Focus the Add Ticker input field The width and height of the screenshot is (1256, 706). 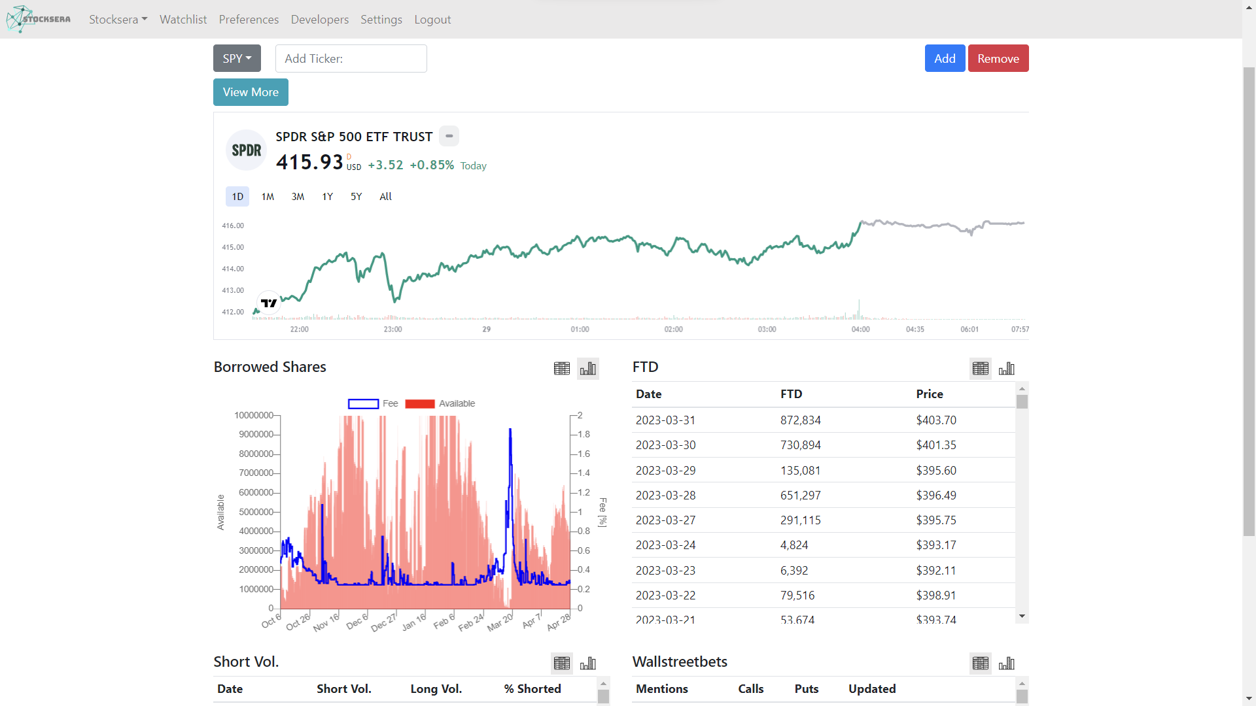pos(351,58)
